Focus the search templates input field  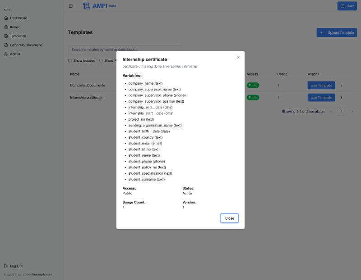[x=124, y=50]
